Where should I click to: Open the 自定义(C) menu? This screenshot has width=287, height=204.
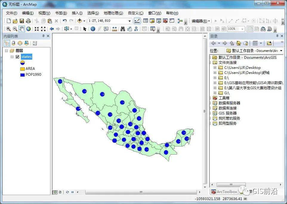136,13
